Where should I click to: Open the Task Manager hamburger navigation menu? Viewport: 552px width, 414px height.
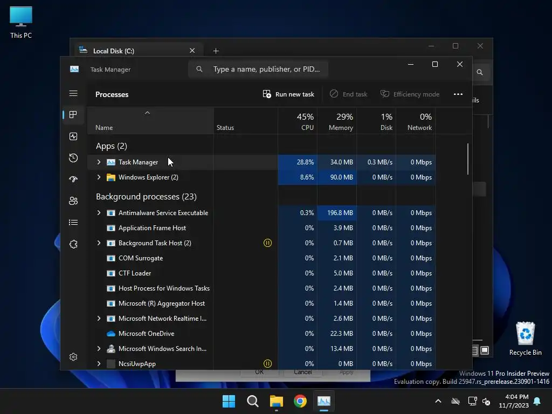(x=73, y=93)
